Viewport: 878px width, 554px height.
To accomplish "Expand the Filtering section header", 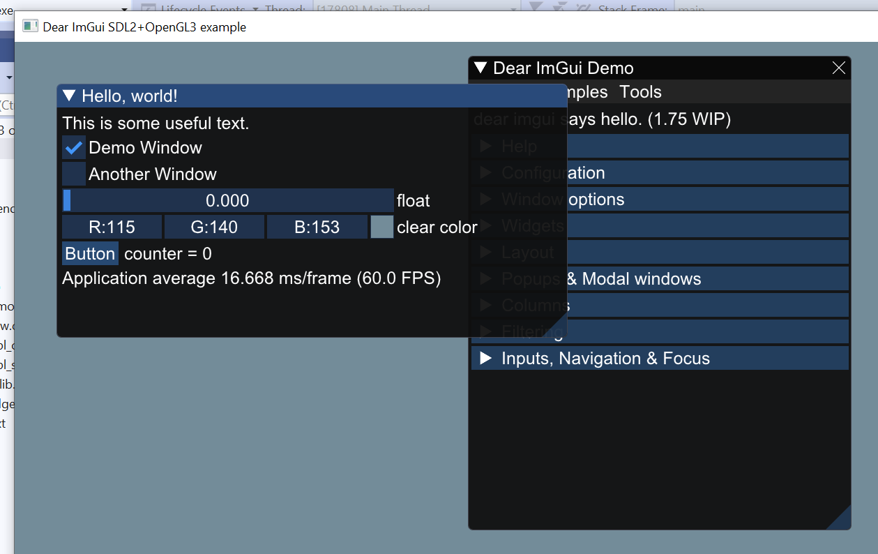I will pos(660,332).
